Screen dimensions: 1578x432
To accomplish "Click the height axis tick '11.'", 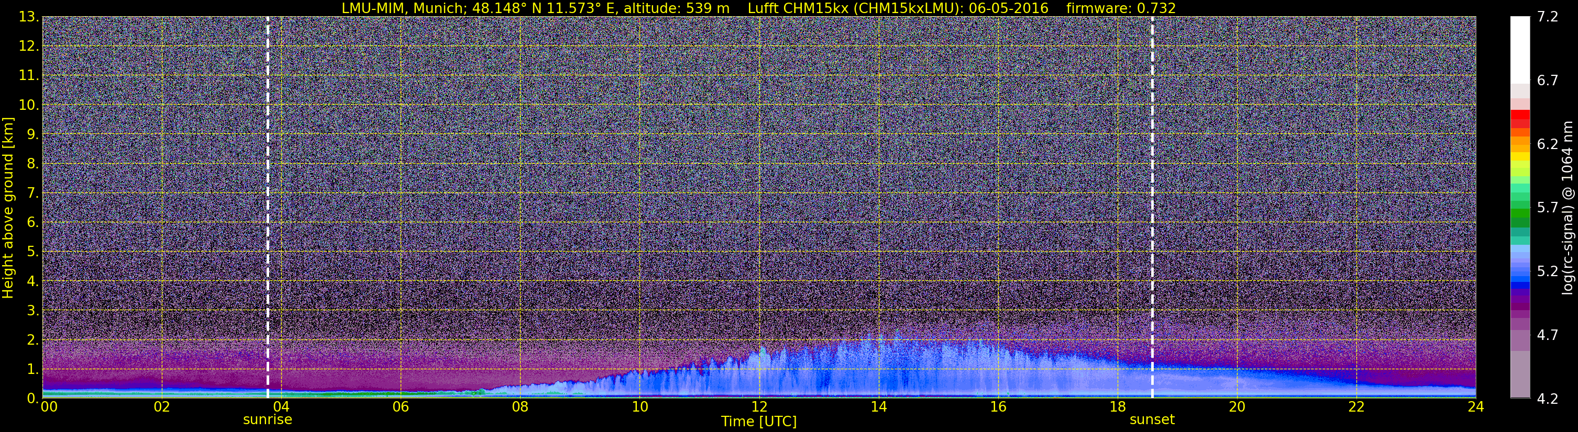I will 29,76.
